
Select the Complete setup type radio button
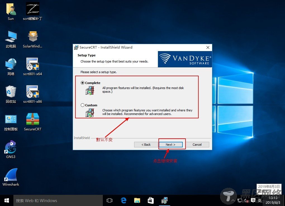coord(82,83)
